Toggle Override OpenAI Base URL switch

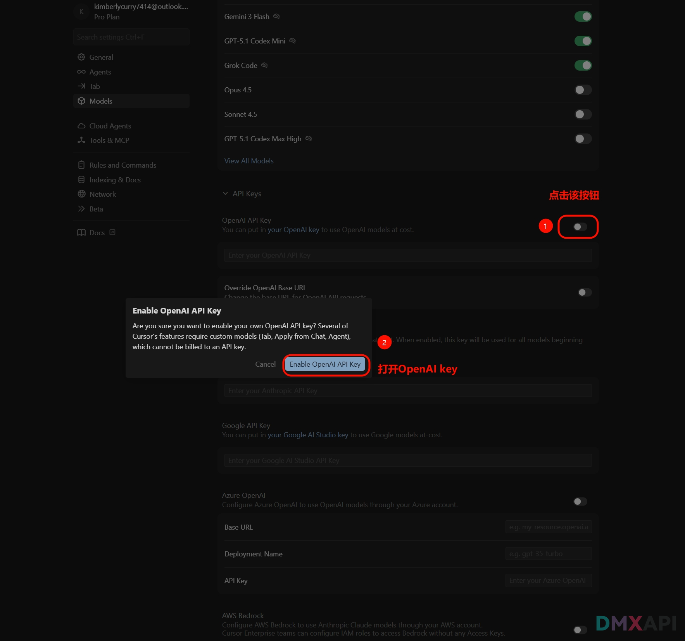click(585, 292)
